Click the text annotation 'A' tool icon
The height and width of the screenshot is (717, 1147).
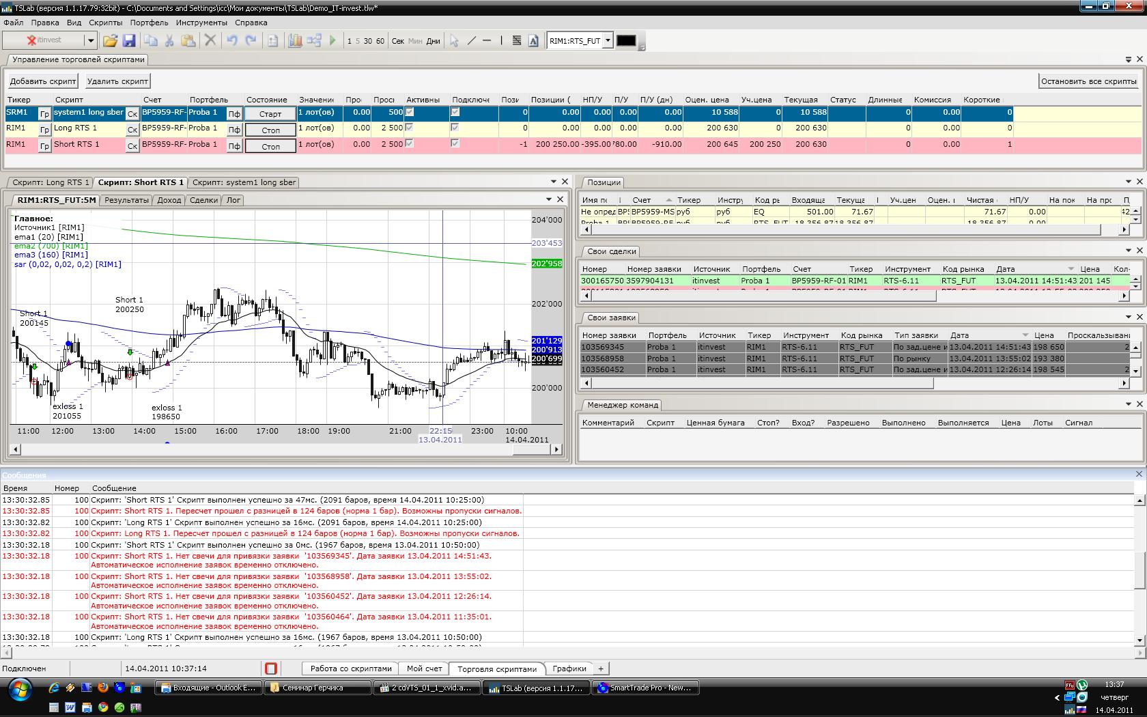(x=533, y=41)
